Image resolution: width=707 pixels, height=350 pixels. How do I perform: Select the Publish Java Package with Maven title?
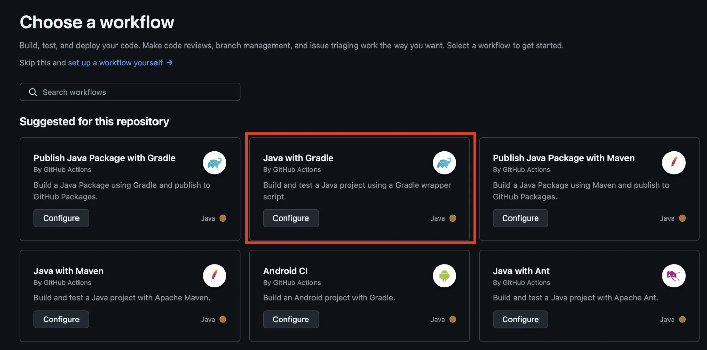click(564, 158)
